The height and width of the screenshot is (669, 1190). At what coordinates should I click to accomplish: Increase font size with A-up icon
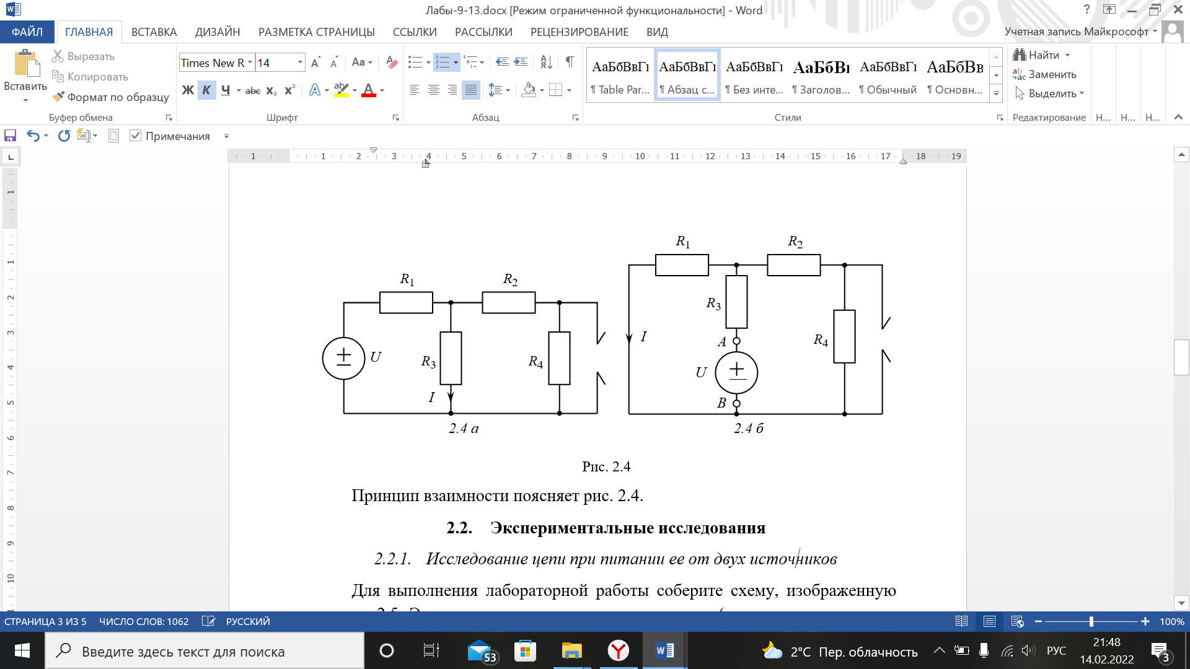click(x=315, y=63)
